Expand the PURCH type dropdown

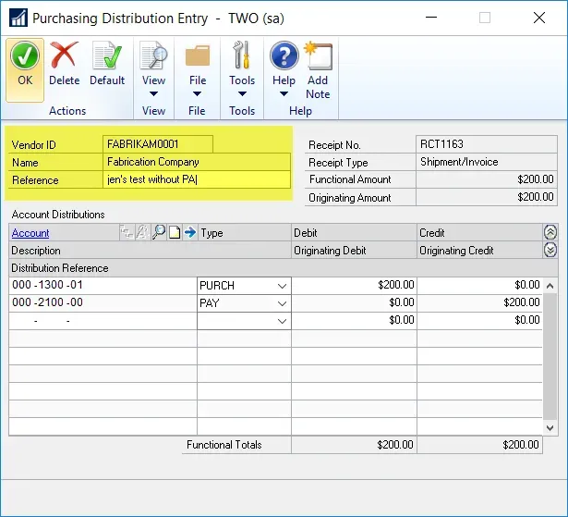282,286
